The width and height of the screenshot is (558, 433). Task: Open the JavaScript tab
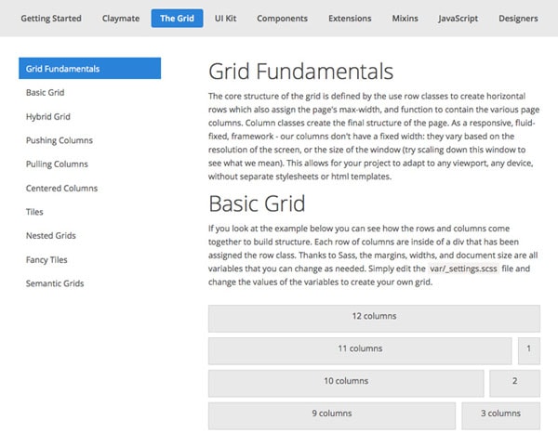pos(458,19)
